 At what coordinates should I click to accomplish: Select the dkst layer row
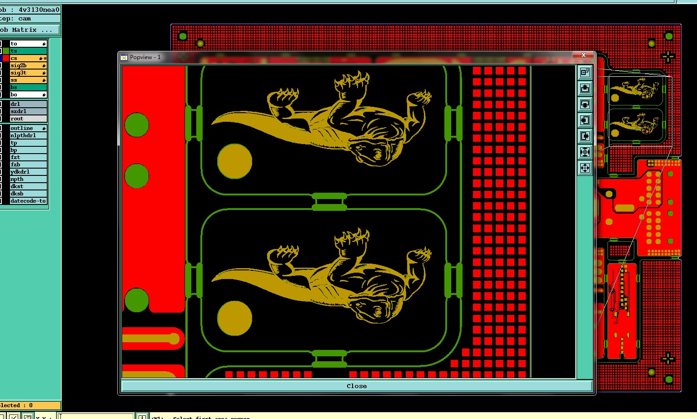point(28,186)
